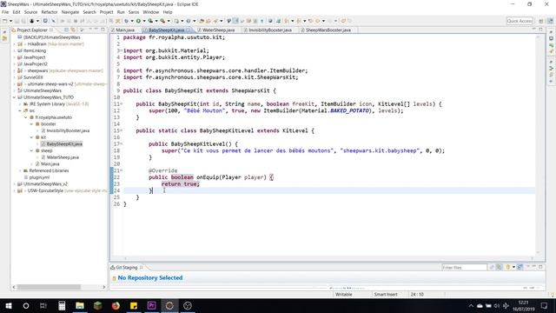The image size is (556, 313).
Task: Expand the Referenced Libraries node
Action: pos(20,170)
